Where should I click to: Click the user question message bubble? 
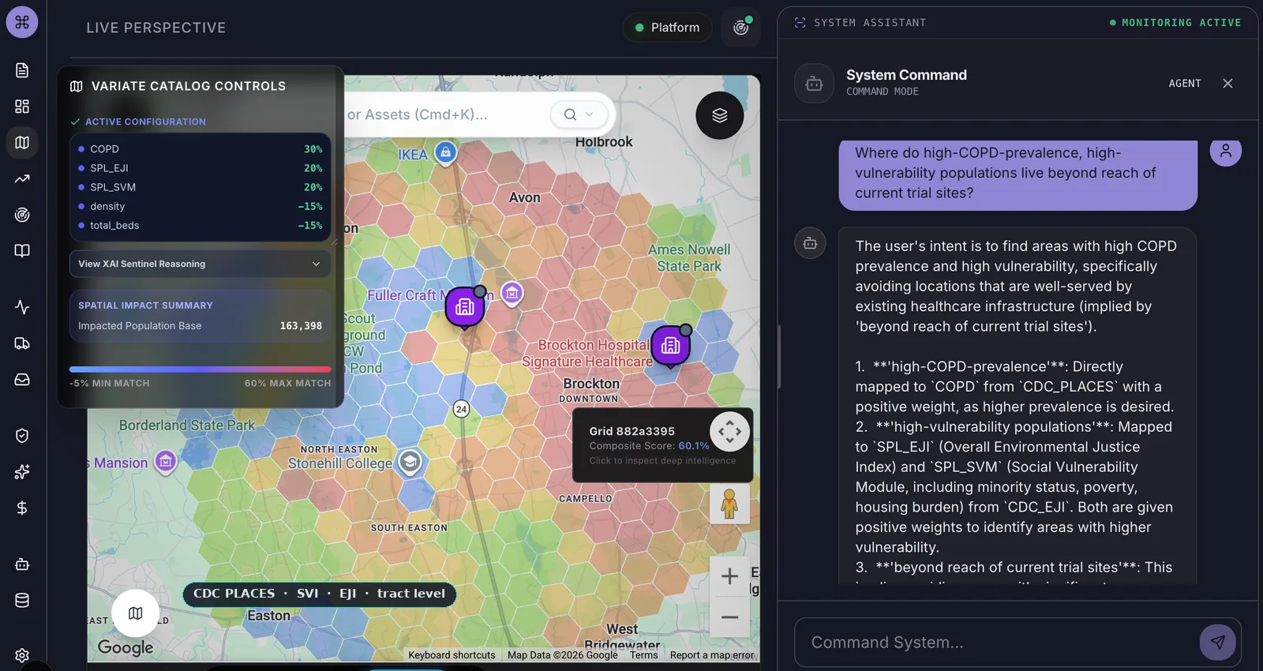pyautogui.click(x=1018, y=174)
